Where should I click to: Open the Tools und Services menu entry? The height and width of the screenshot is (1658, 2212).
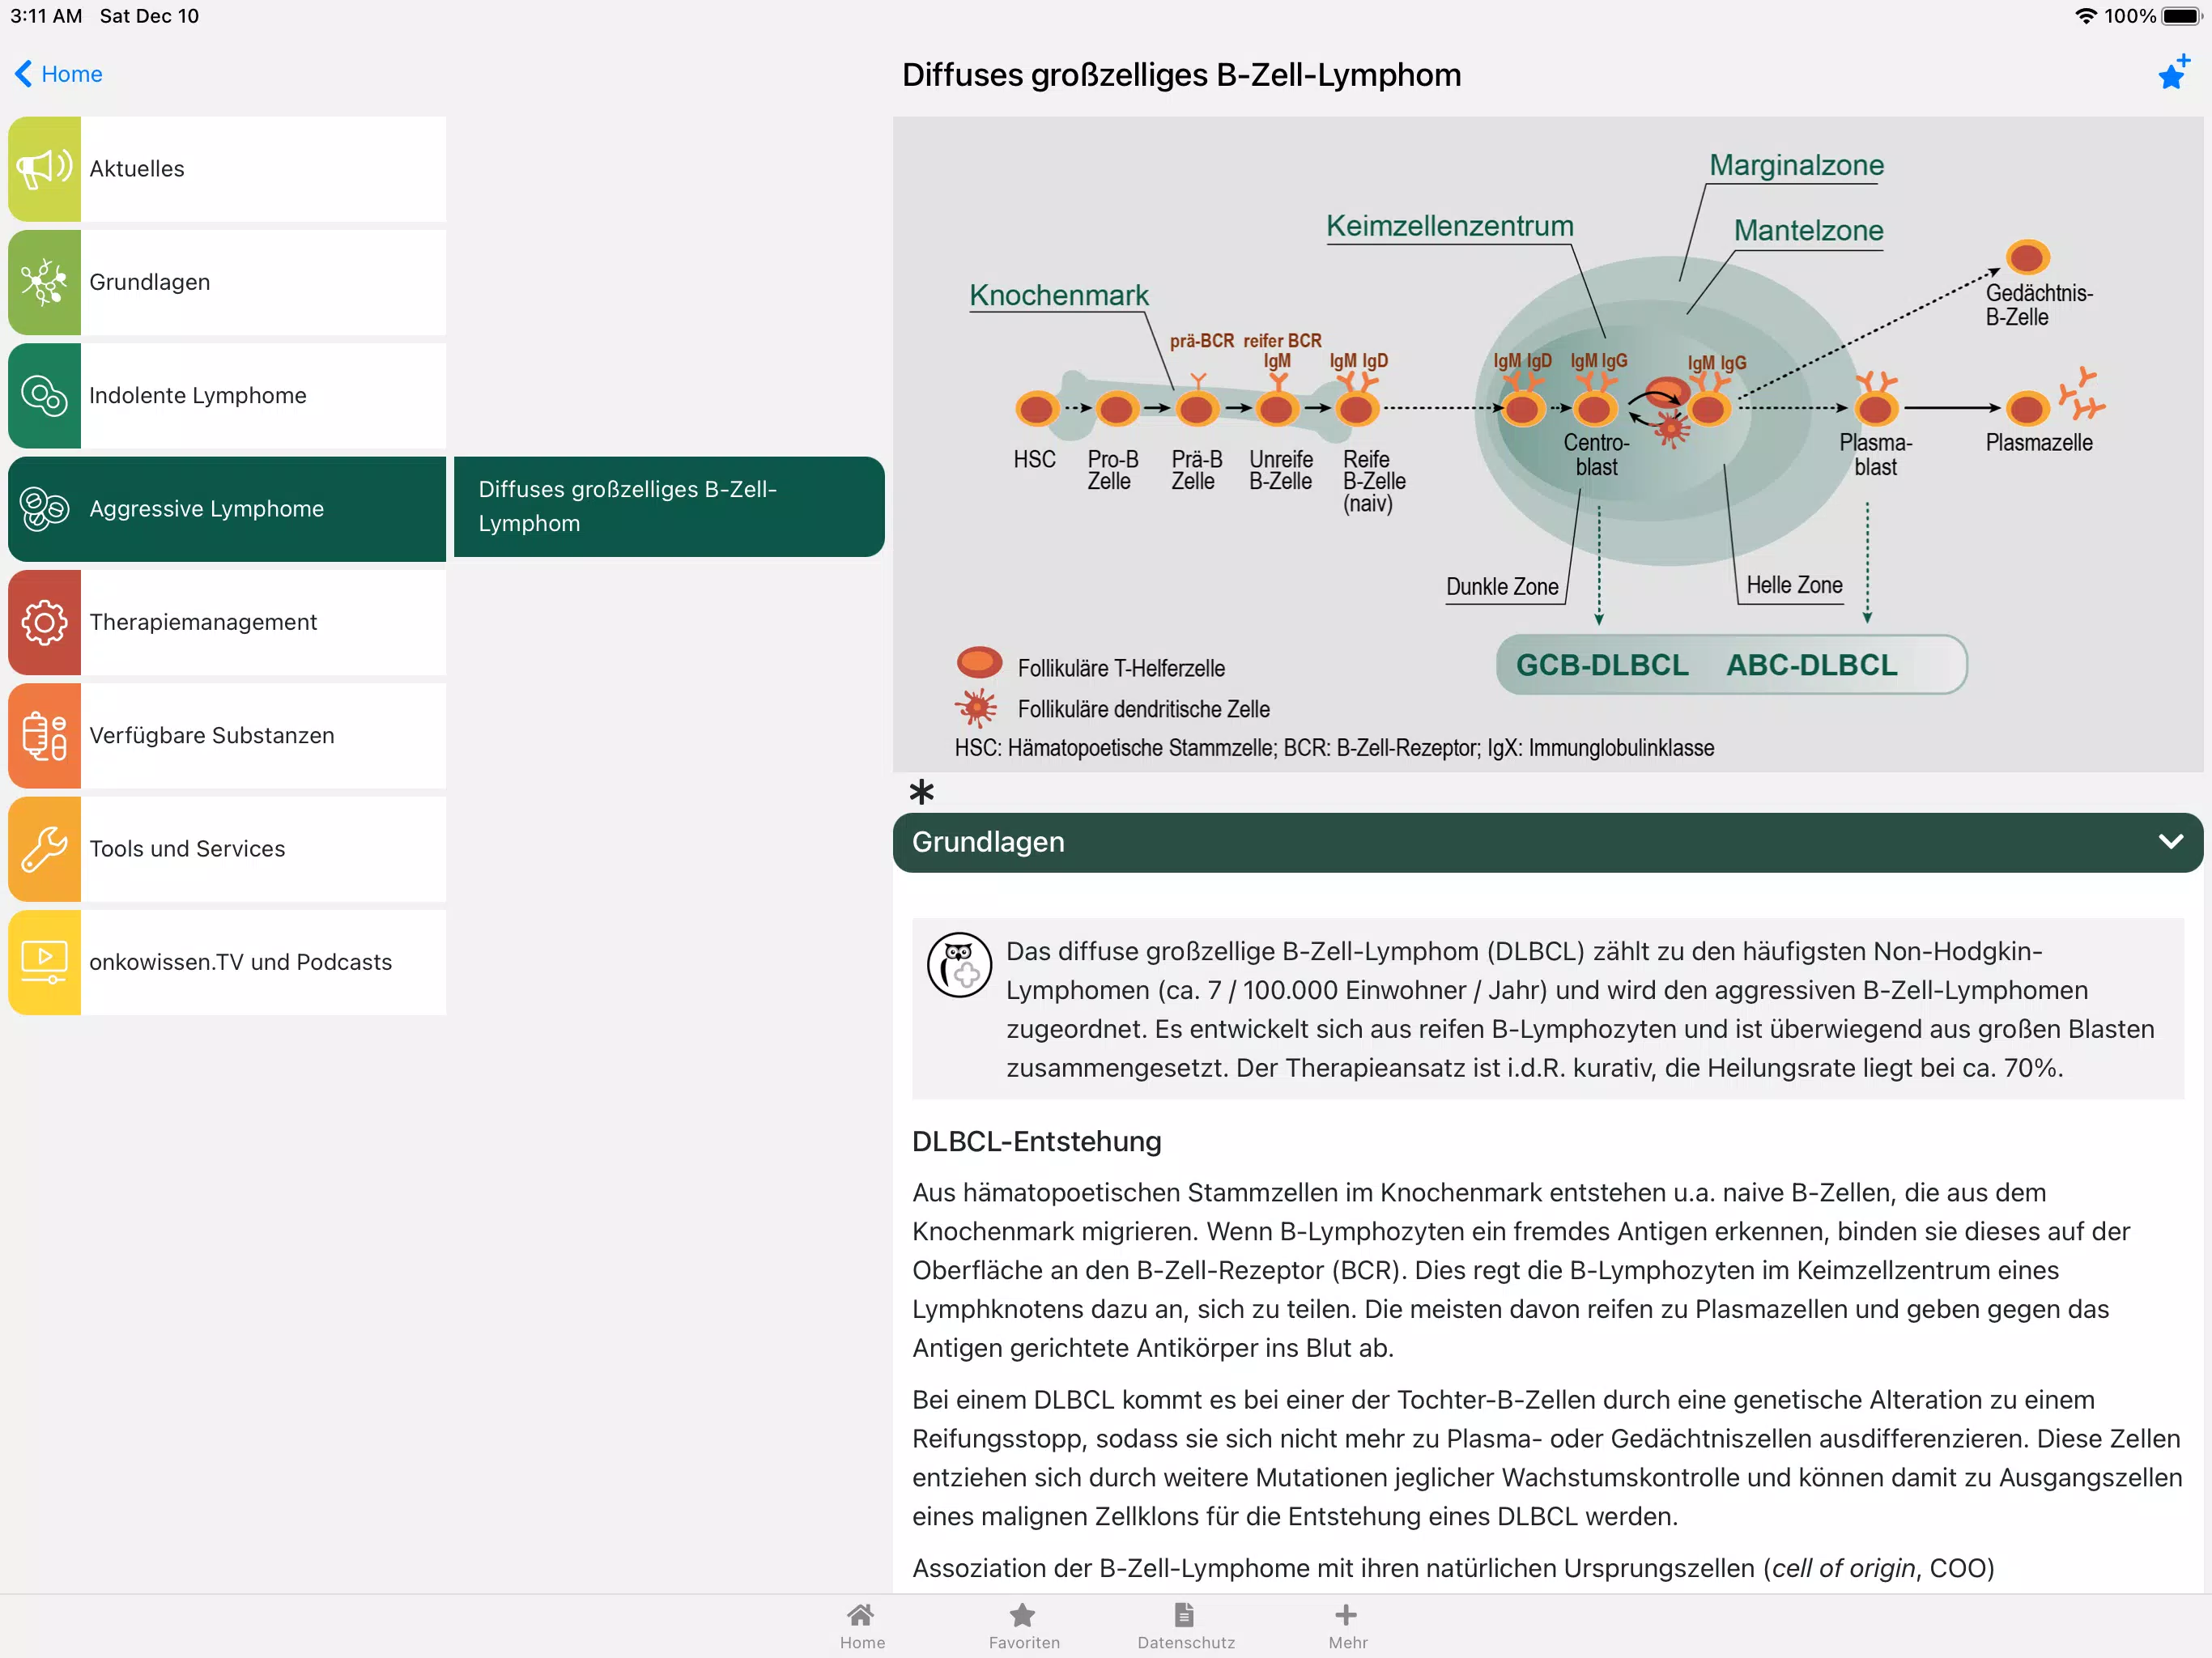[227, 849]
